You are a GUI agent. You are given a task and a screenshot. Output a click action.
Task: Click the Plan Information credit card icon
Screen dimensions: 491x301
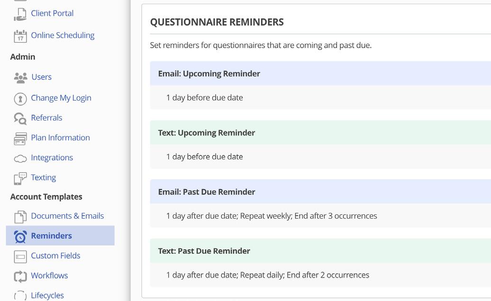coord(20,138)
